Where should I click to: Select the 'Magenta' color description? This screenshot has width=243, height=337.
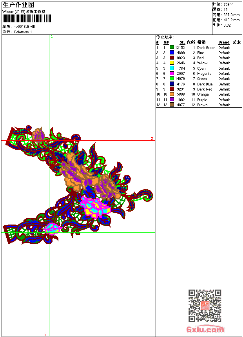click(204, 74)
